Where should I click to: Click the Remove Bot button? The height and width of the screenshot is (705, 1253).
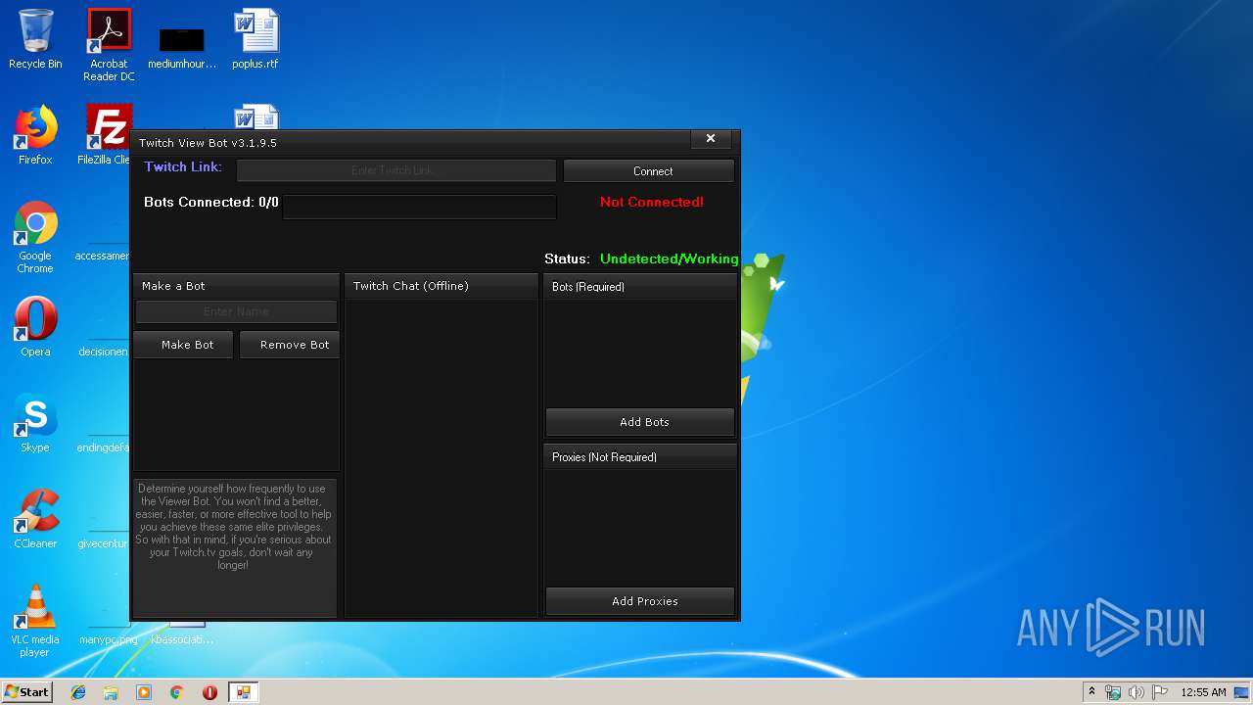pos(290,345)
